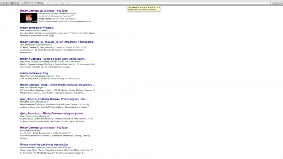
Task: Open 'mindy comeau on Pinterest' result
Action: coord(37,28)
